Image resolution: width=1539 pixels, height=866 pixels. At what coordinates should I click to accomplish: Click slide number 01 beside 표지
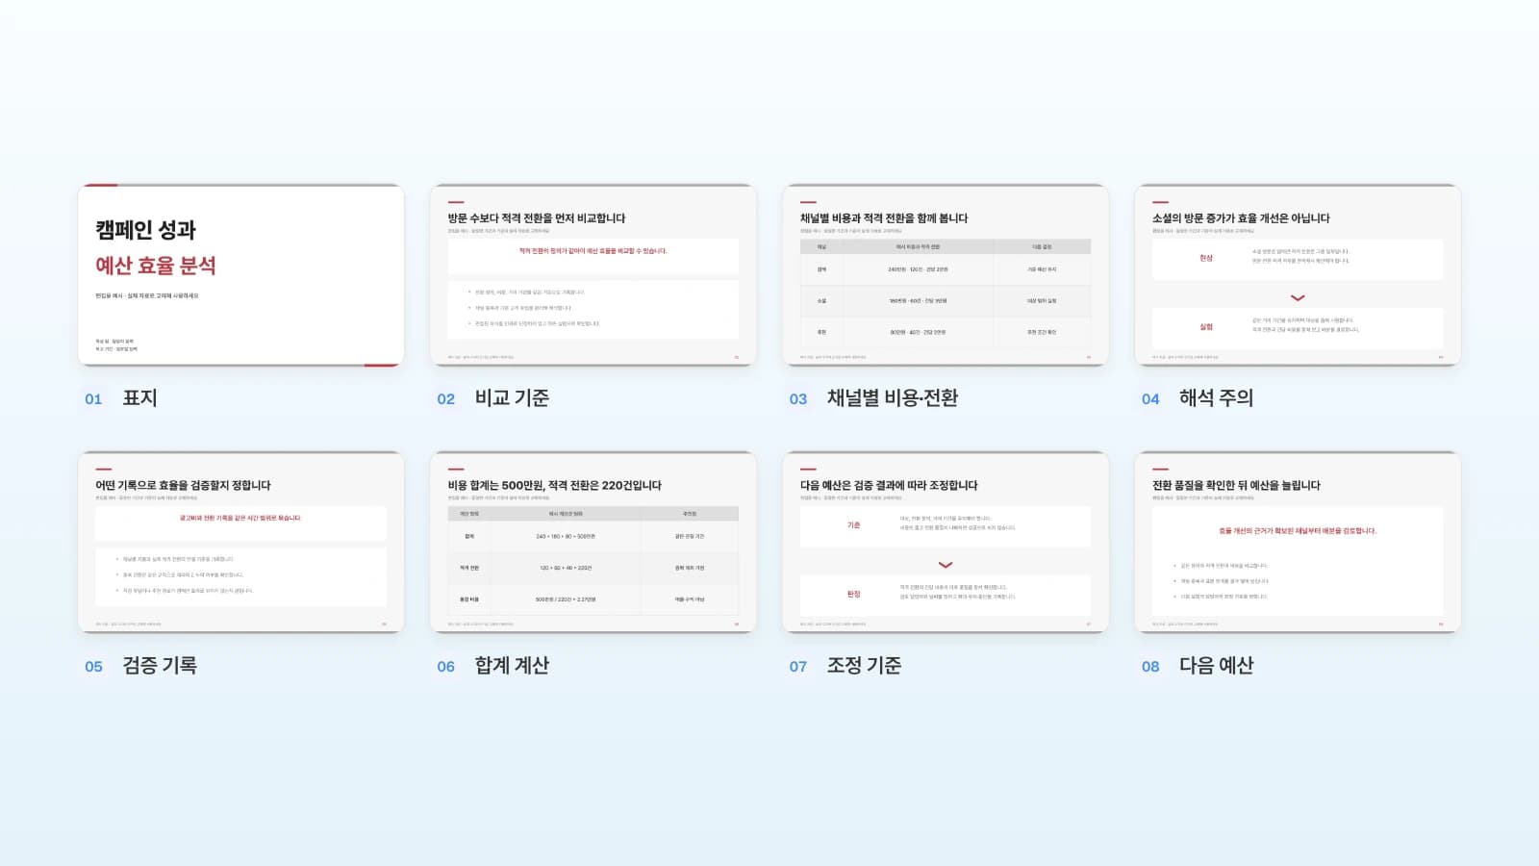(93, 399)
